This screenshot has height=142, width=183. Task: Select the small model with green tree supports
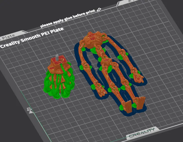(59, 77)
